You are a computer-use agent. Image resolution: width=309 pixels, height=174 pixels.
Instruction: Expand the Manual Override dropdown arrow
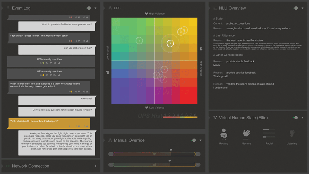pos(201,140)
